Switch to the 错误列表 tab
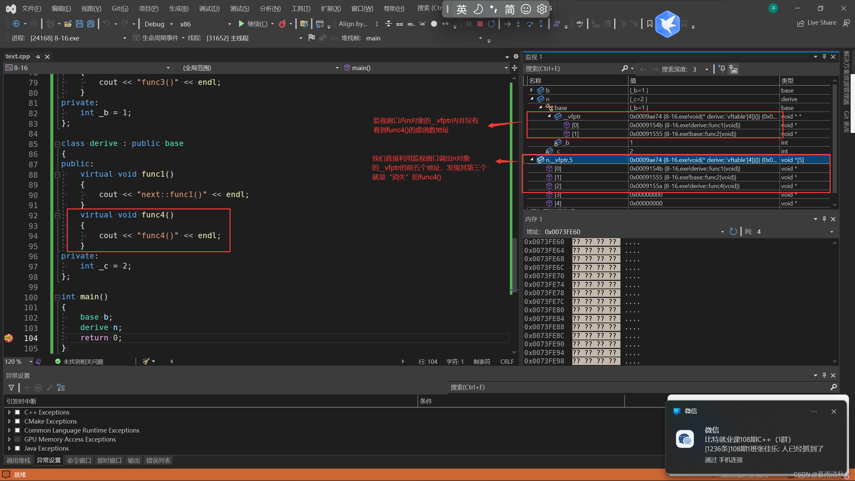 click(158, 460)
